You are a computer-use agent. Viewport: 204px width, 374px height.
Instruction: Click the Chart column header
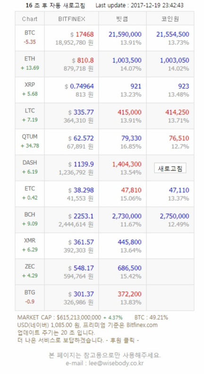pyautogui.click(x=30, y=19)
